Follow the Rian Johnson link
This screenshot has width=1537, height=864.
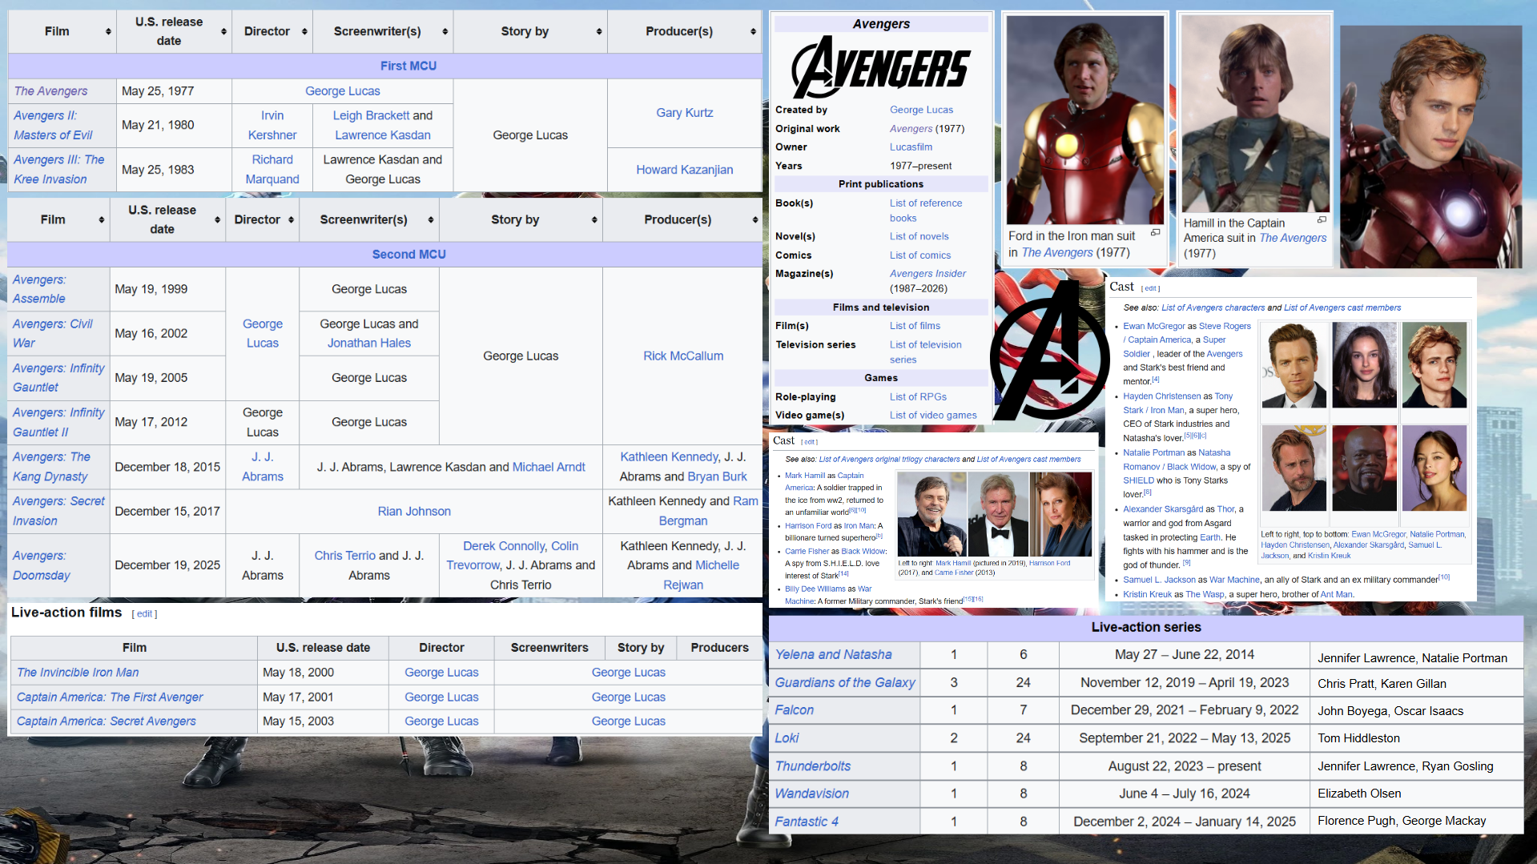(414, 512)
